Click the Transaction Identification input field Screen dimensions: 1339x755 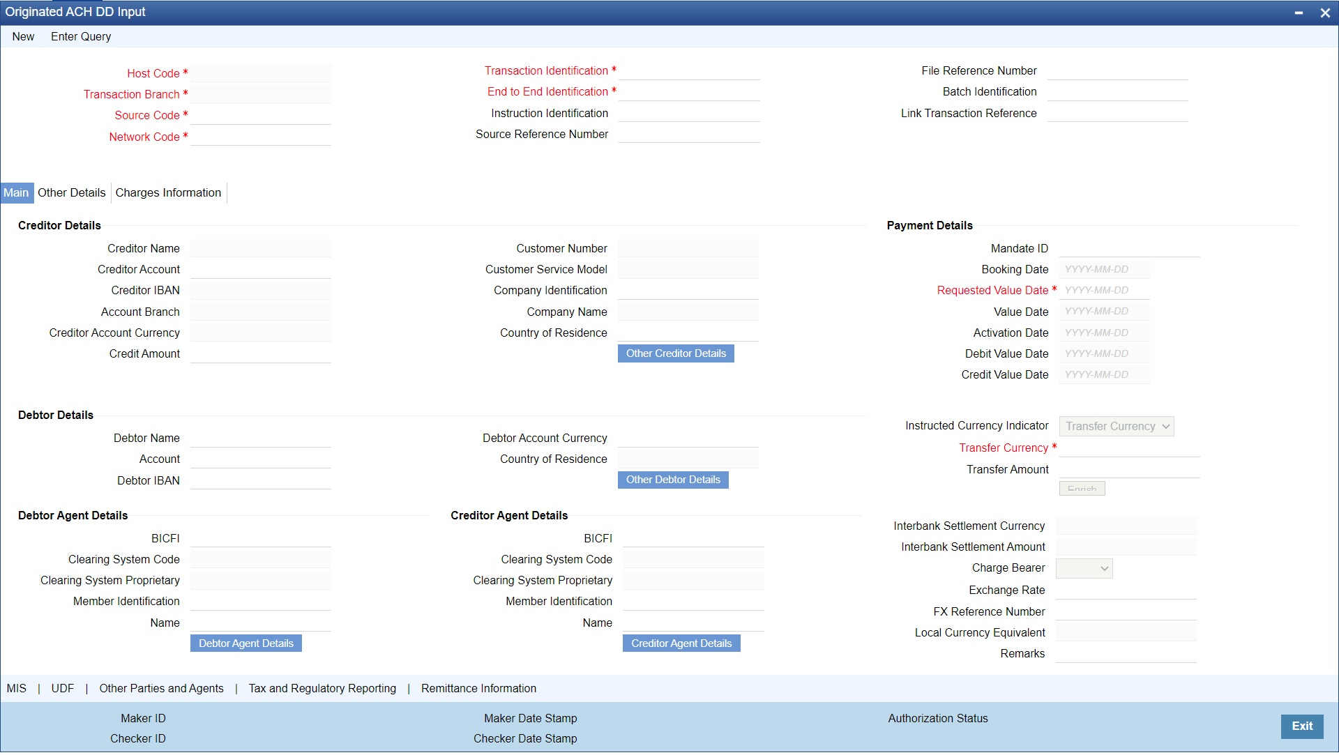(688, 71)
